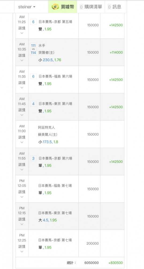Screen dimensions: 144x269
Task: Expand details chevron for AM 11:00 bet
Action: coord(22,142)
